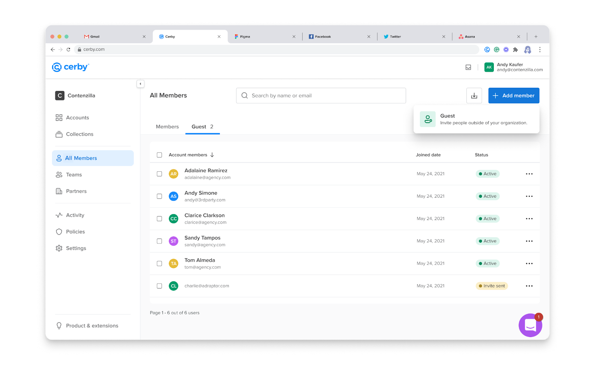The height and width of the screenshot is (365, 595).
Task: Check the box for Adalaine Ramirez
Action: click(x=159, y=174)
